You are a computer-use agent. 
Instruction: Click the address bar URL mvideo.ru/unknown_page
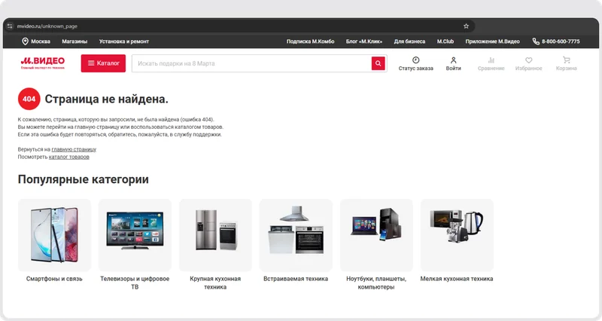click(x=47, y=26)
